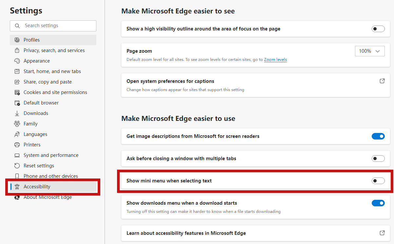
Task: Click 'Change how captions appear' description text
Action: [185, 90]
